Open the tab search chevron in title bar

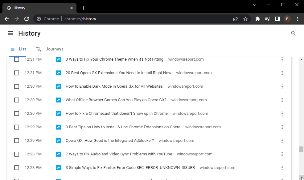(x=254, y=5)
